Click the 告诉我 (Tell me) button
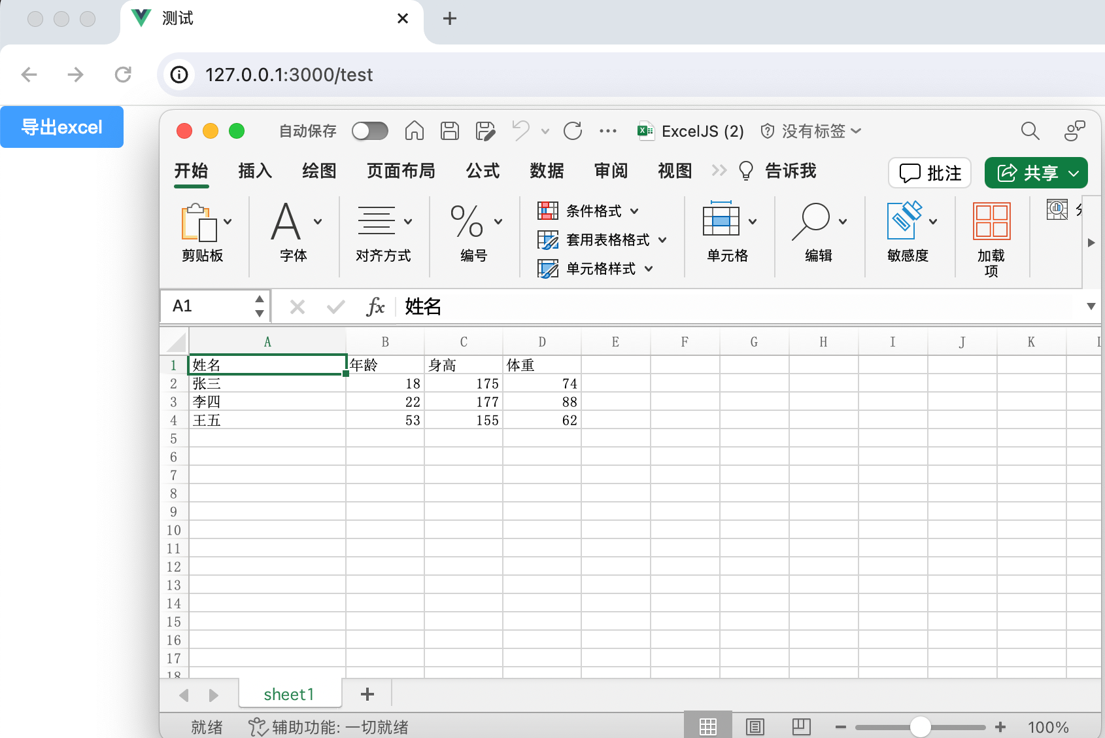Screen dimensions: 1105x738 pos(777,171)
